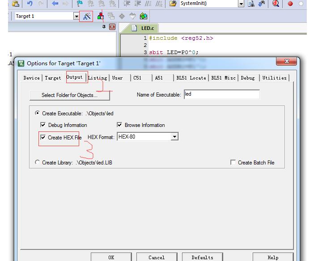Viewport: 318px width, 261px height.
Task: Click the Undo arrow icon
Action: [30, 4]
